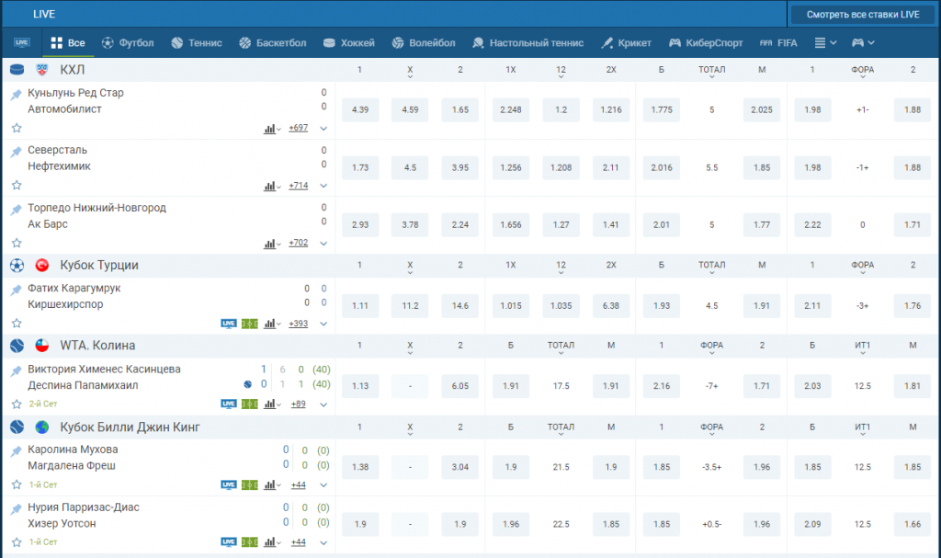This screenshot has width=941, height=558.
Task: Click the LIVE monitor icon in sports bar
Action: pyautogui.click(x=22, y=43)
